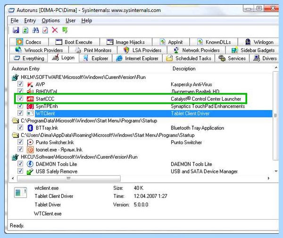
Task: Uncheck the AVP autorun checkbox
Action: (x=20, y=84)
